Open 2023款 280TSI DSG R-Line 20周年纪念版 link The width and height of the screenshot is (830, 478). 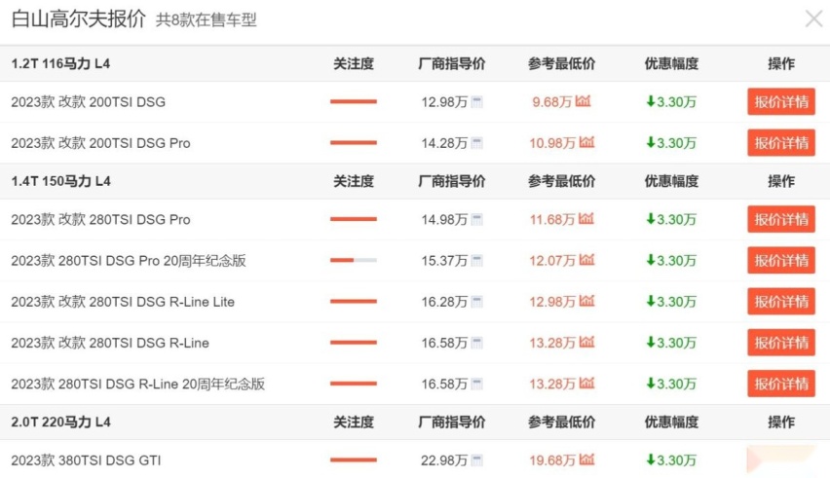pos(138,384)
